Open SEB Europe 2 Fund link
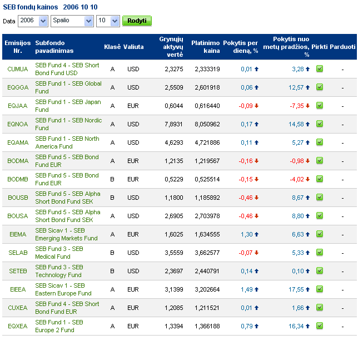The image size is (363, 340). point(59,326)
